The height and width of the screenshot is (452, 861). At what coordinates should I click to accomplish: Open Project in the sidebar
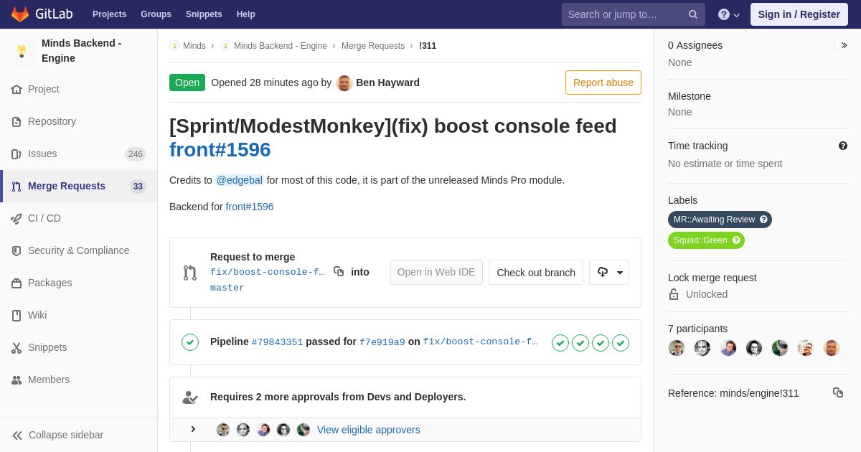79,89
